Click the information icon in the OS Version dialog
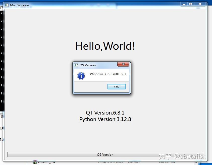 [81, 76]
